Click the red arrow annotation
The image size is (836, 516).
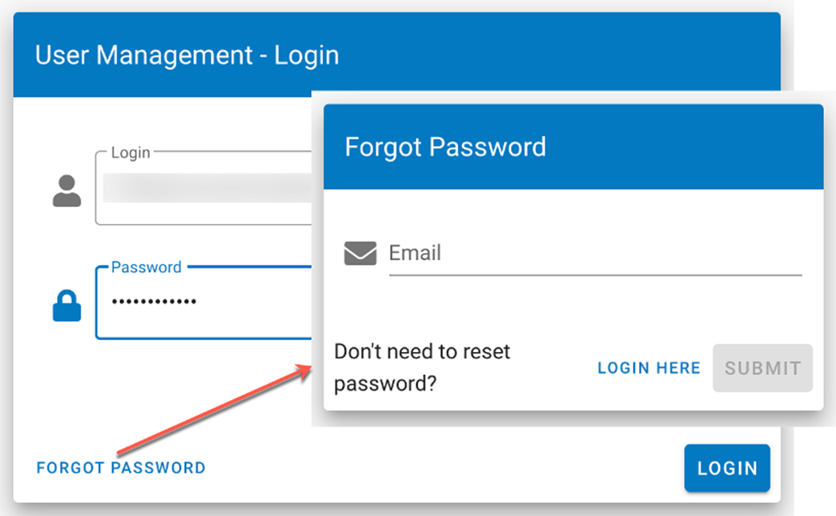[x=212, y=409]
